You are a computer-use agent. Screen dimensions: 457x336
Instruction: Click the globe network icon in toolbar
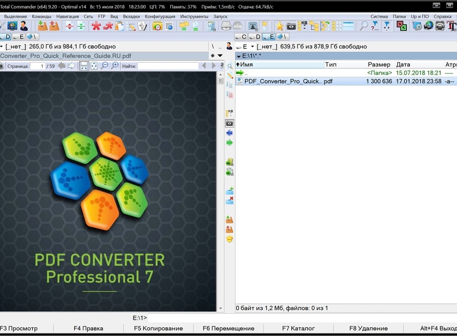tap(428, 26)
